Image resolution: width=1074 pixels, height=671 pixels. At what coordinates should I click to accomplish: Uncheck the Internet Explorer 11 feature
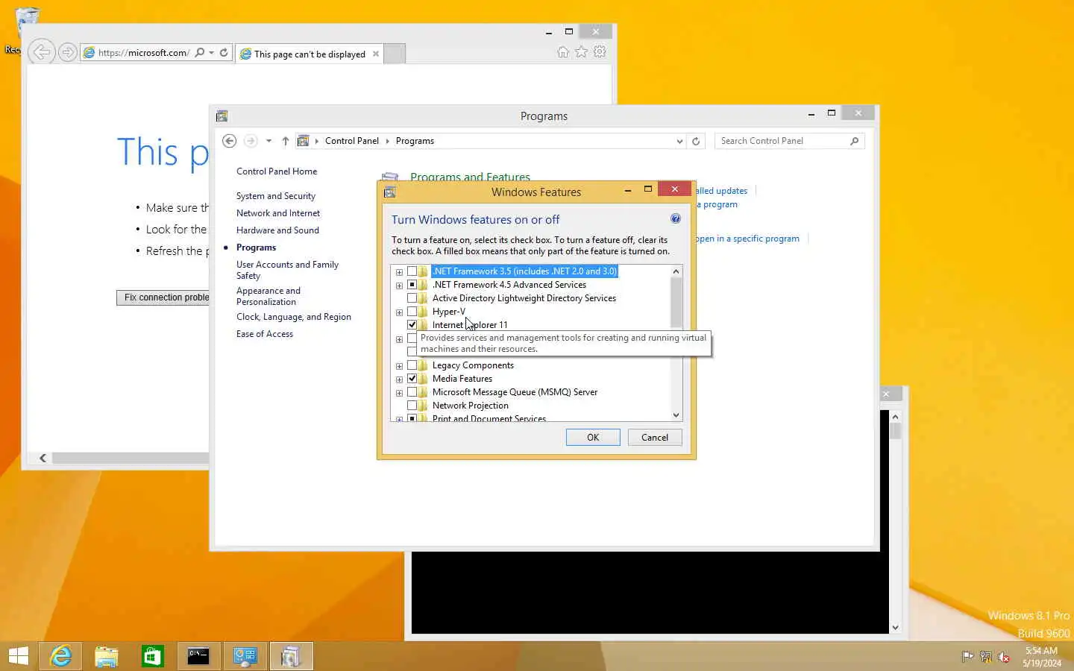(x=412, y=325)
